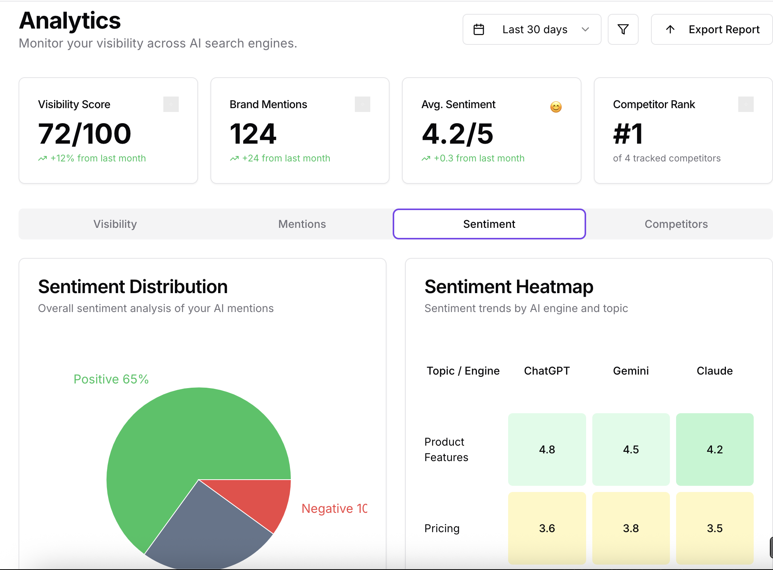This screenshot has width=773, height=570.
Task: Click the calendar icon in date selector
Action: 479,29
